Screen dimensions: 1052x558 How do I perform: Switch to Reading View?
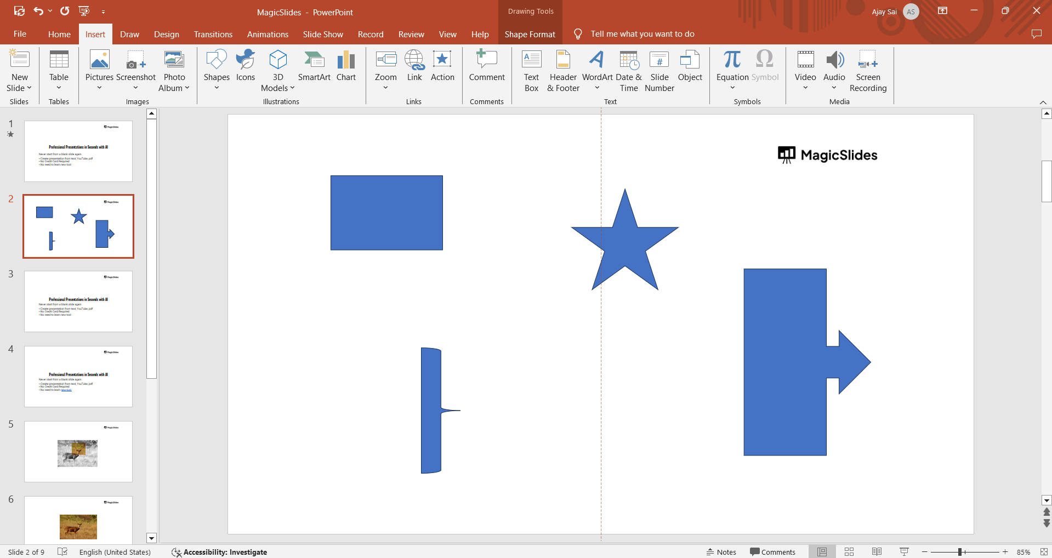(x=877, y=552)
